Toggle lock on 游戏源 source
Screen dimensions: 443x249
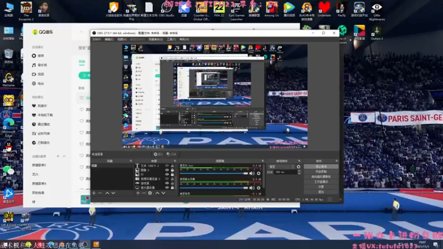(172, 183)
